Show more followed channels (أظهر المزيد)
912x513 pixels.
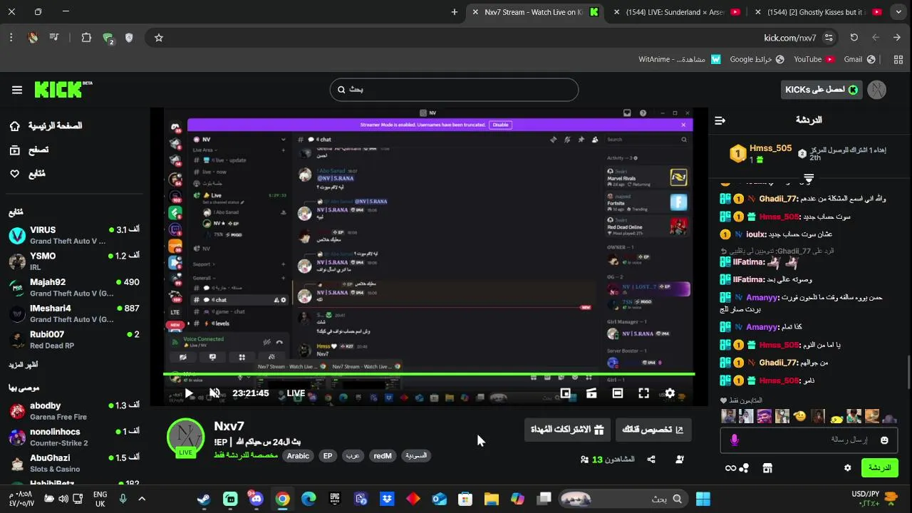click(24, 365)
